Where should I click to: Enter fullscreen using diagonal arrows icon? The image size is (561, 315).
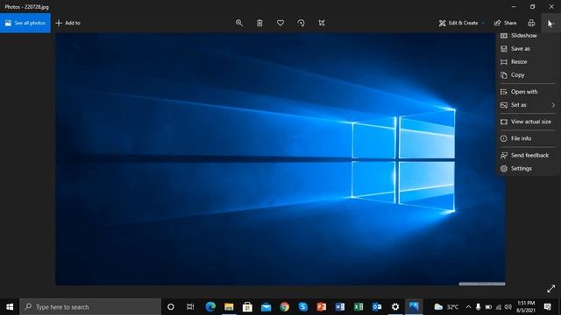[x=551, y=289]
